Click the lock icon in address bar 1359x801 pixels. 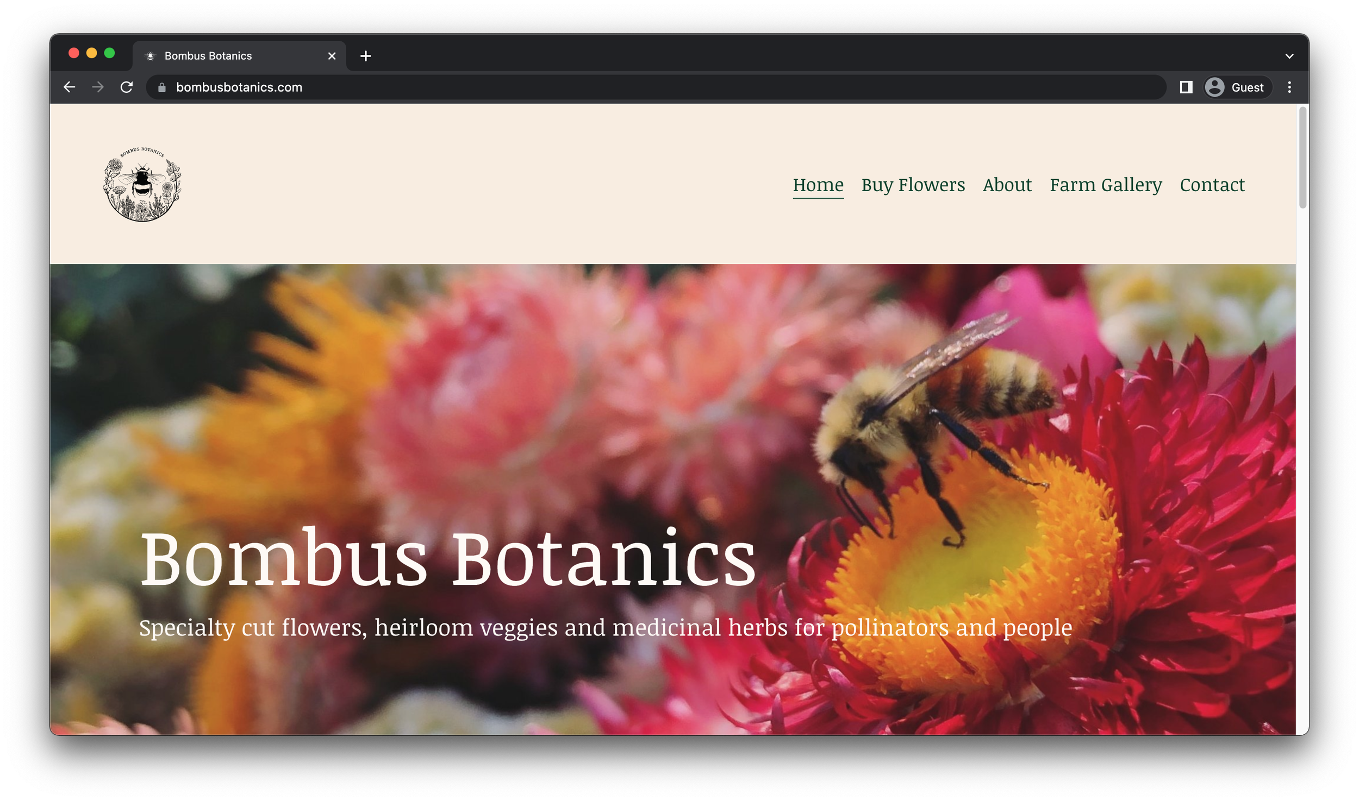click(x=161, y=87)
